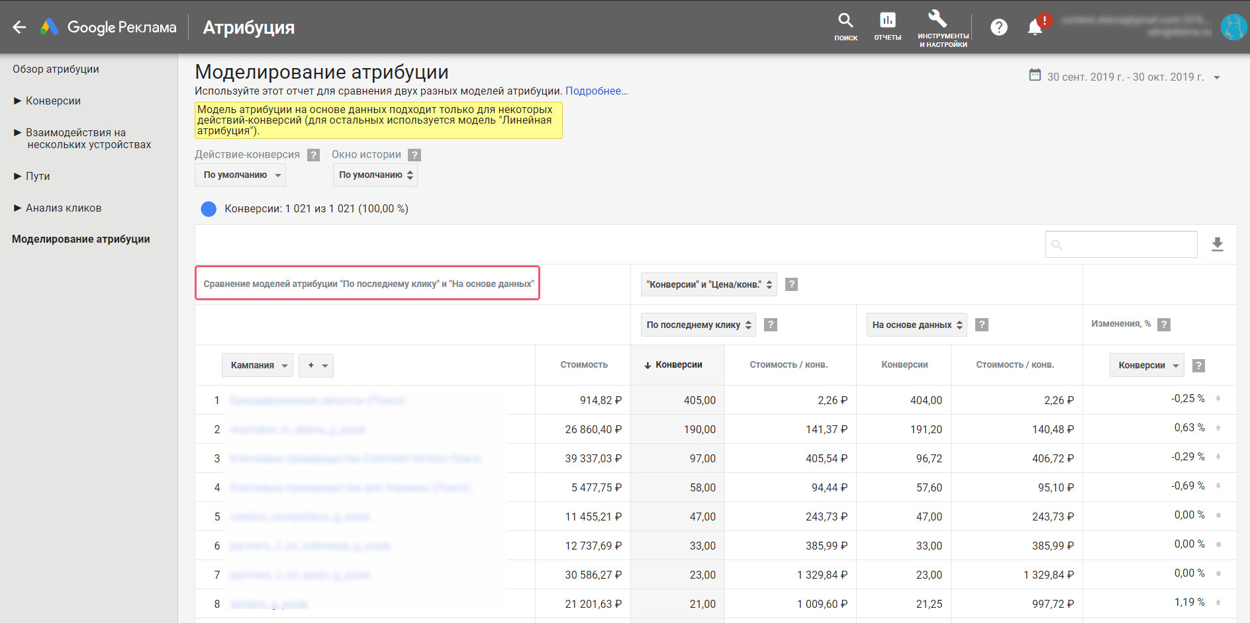
Task: Click help icon next to Окно истории
Action: click(x=414, y=155)
